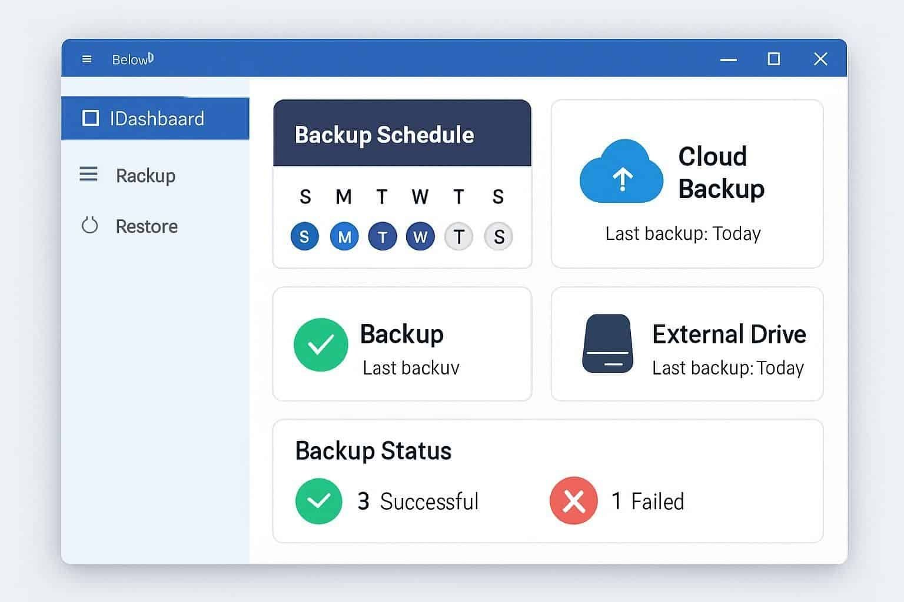Click the external drive icon

[x=608, y=344]
